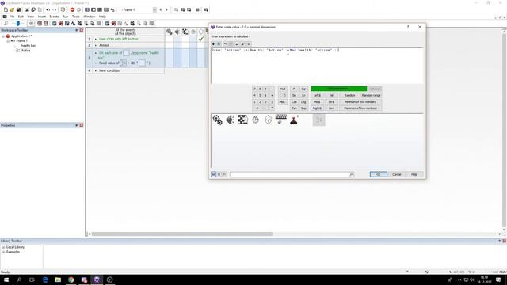
Task: Pin the Workspace Toolbar panel
Action: 77,30
